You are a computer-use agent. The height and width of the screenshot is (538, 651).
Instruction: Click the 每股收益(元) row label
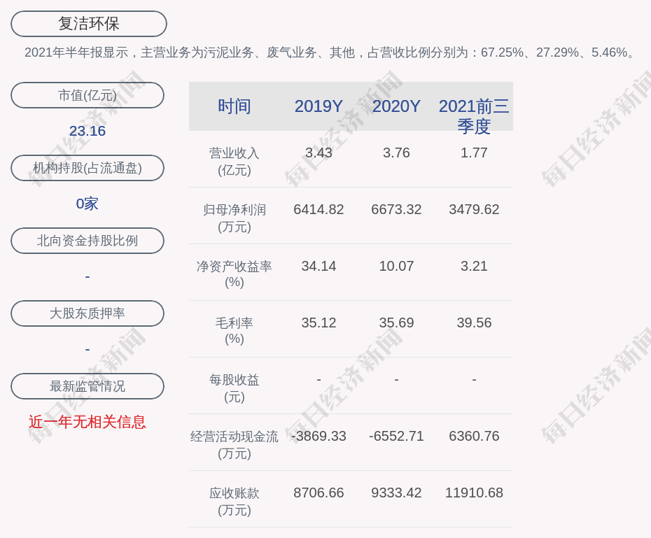(x=234, y=388)
